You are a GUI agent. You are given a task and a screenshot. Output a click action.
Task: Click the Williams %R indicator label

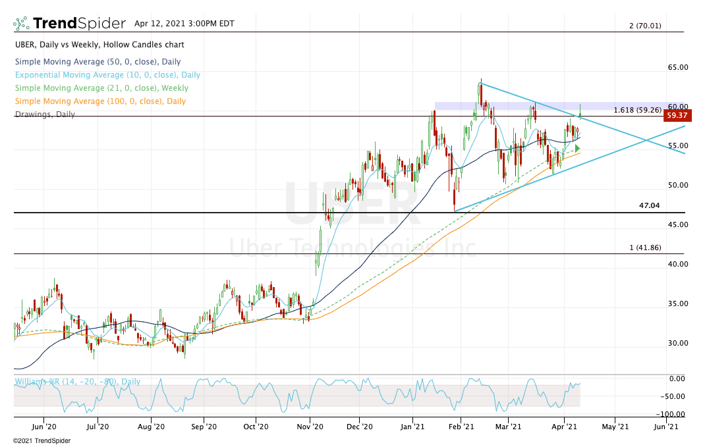tap(77, 381)
